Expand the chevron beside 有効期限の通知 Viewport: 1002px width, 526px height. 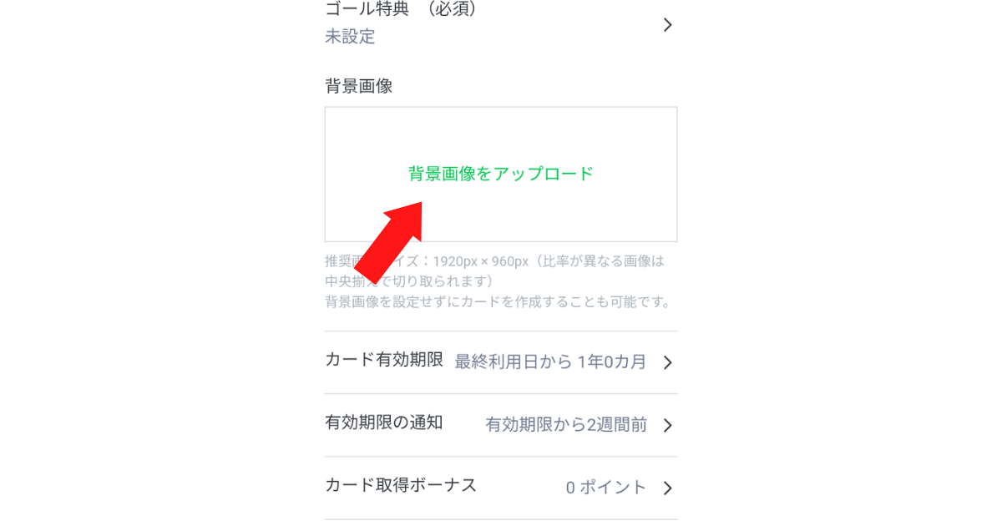coord(667,425)
